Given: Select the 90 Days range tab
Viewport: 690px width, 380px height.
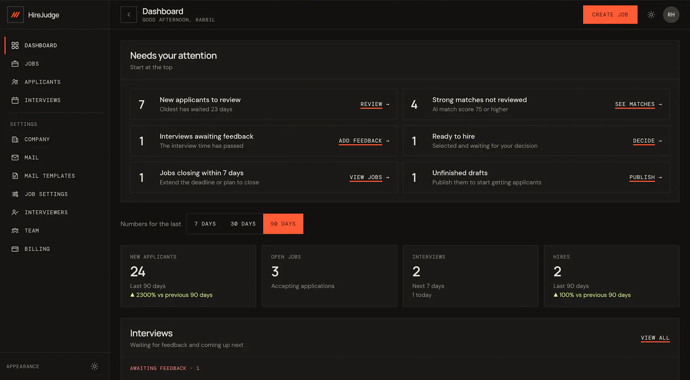Looking at the screenshot, I should tap(283, 224).
